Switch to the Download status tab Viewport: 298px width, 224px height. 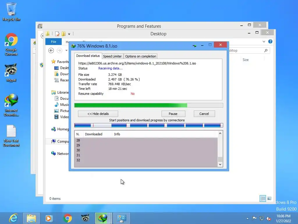(x=88, y=56)
